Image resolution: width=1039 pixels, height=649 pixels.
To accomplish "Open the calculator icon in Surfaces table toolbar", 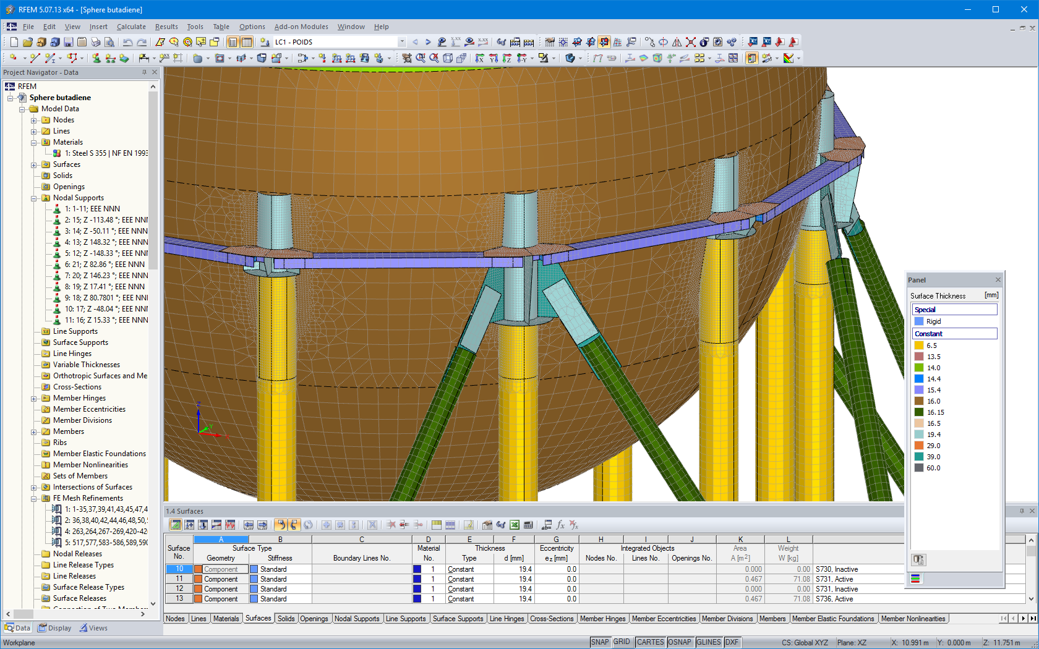I will point(528,525).
